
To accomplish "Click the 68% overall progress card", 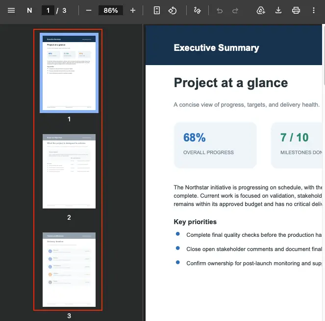I will (x=215, y=145).
